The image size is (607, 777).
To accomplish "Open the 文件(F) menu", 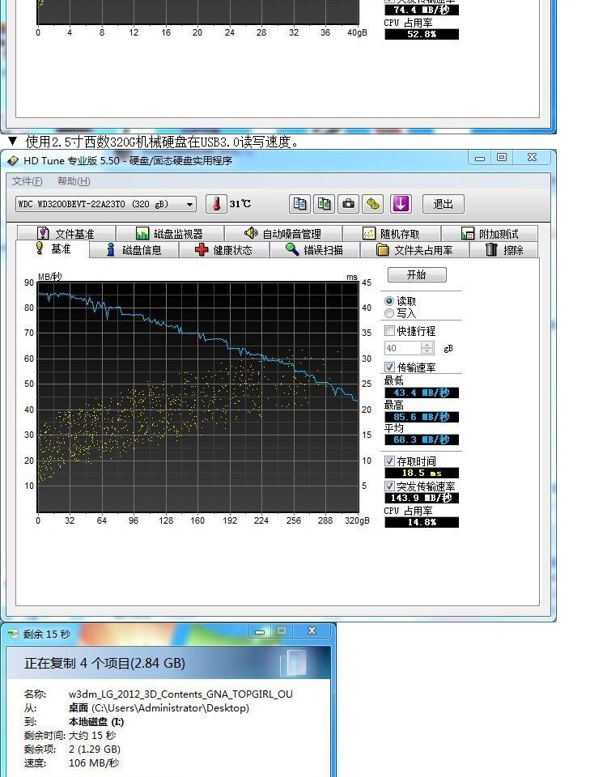I will 28,180.
